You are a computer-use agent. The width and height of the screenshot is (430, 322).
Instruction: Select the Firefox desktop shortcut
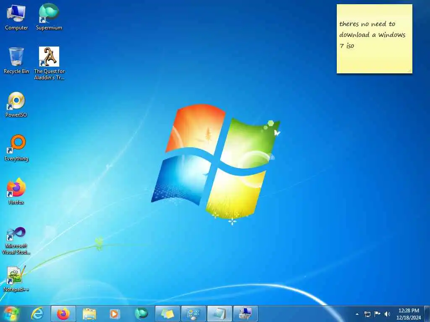(x=16, y=191)
